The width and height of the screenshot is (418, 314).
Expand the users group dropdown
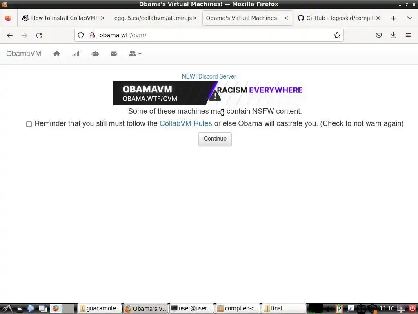(x=135, y=54)
